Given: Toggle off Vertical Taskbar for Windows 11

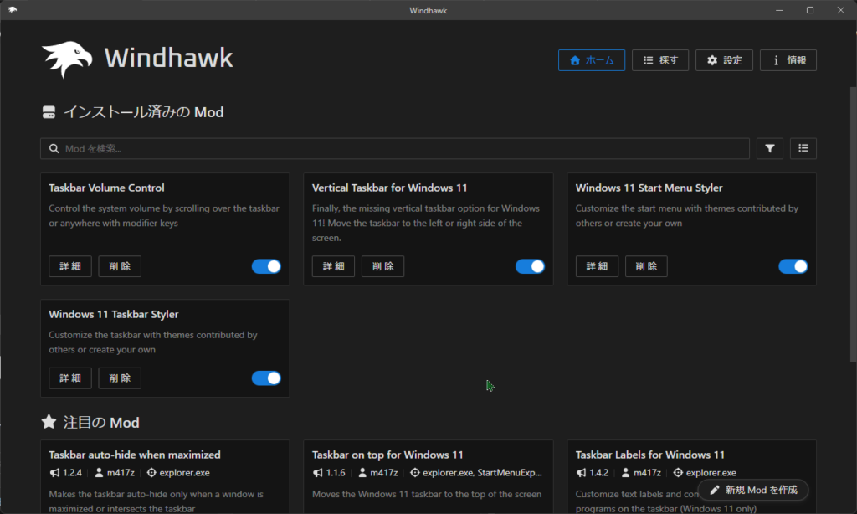Looking at the screenshot, I should point(530,266).
